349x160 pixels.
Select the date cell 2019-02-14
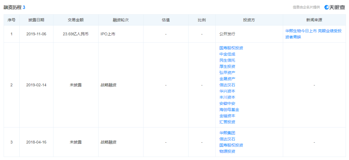(x=36, y=85)
